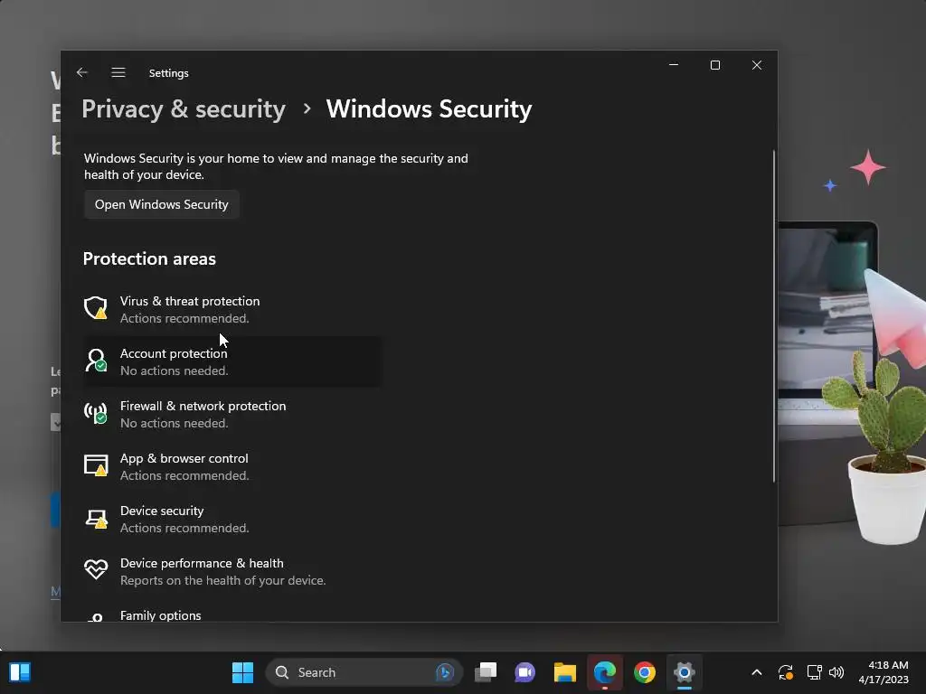Viewport: 926px width, 694px height.
Task: Click the Device security laptop icon
Action: [x=96, y=518]
